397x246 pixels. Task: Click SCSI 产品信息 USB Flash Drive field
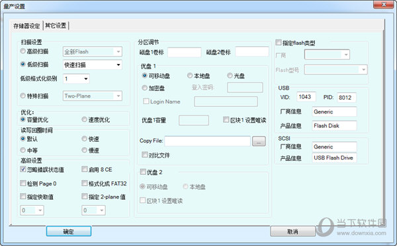[x=334, y=158]
